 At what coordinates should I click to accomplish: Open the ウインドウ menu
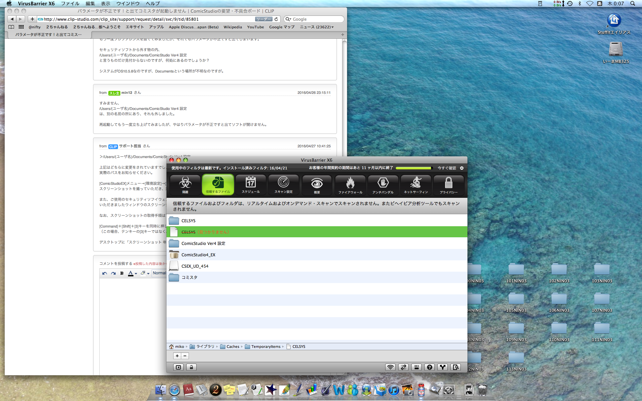128,3
